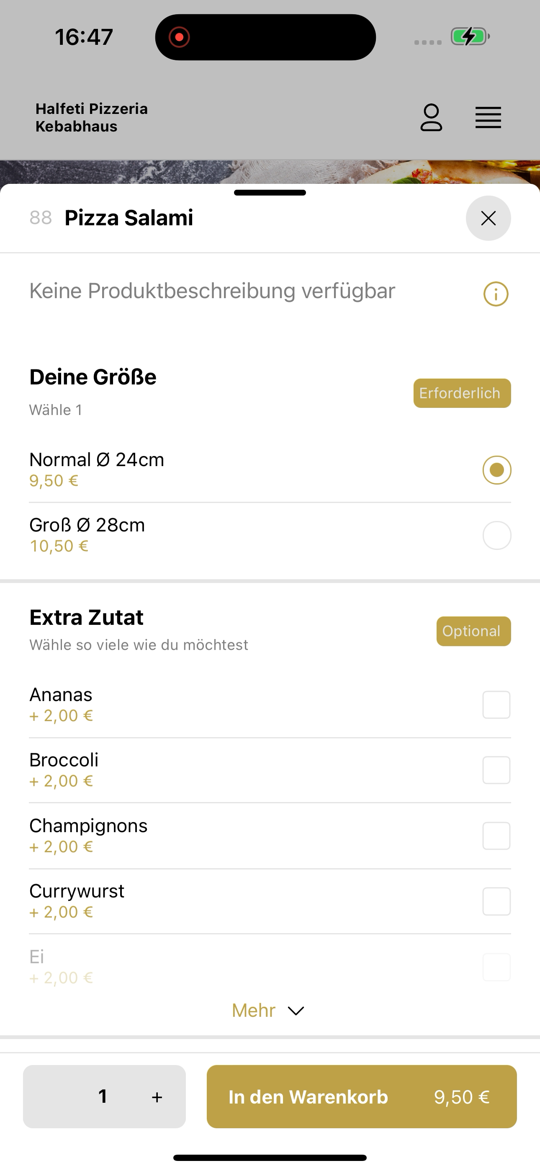Tap the screen recording indicator
Viewport: 540px width, 1171px height.
179,37
